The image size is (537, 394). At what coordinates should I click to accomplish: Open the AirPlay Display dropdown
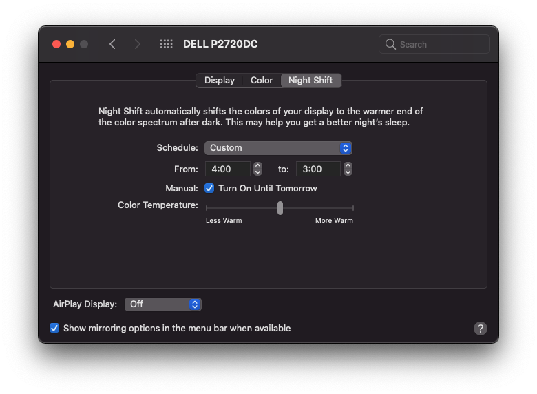[162, 304]
